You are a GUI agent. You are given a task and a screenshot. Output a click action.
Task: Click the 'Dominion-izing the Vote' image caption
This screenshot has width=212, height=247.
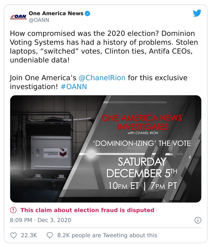[x=143, y=144]
